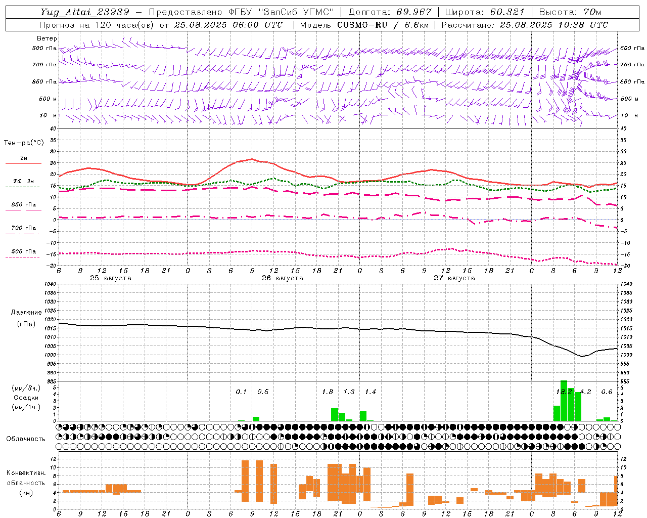
Task: Click the 1.4 precipitation amount
Action: pyautogui.click(x=371, y=392)
